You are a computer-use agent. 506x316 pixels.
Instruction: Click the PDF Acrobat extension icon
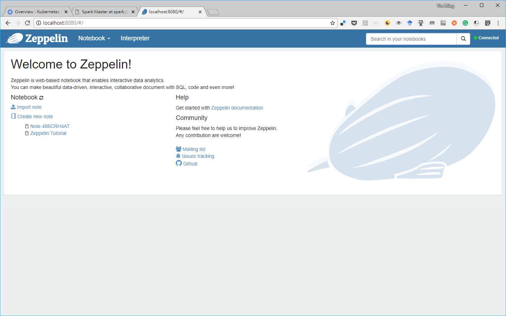coord(365,23)
